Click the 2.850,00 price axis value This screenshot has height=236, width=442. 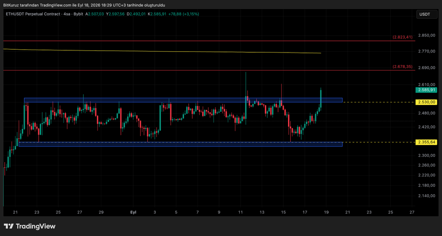pyautogui.click(x=427, y=35)
